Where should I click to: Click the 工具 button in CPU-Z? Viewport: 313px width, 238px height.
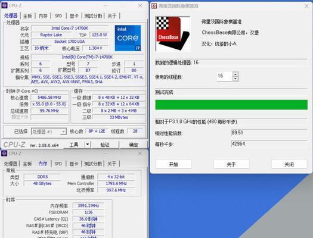click(x=74, y=145)
